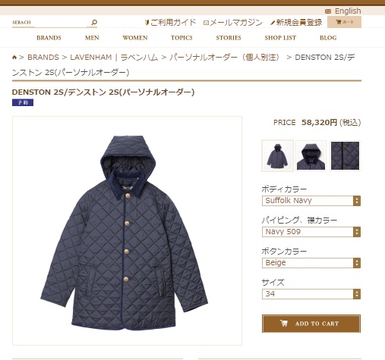Click the home icon in breadcrumb
Viewport: 385px width, 360px height.
14,58
